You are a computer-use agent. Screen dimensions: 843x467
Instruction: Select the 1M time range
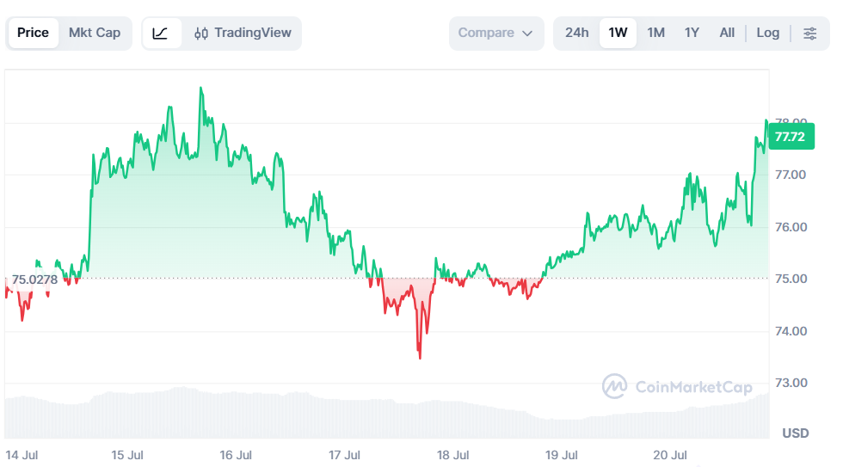click(x=655, y=33)
